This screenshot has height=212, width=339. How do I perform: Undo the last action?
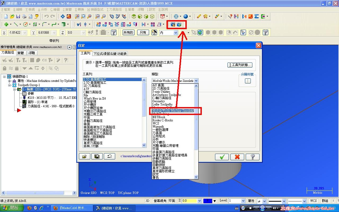(47, 16)
